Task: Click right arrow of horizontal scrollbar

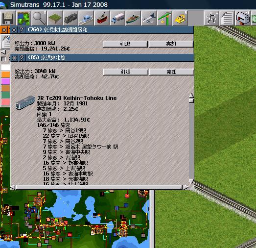Action: pos(186,187)
